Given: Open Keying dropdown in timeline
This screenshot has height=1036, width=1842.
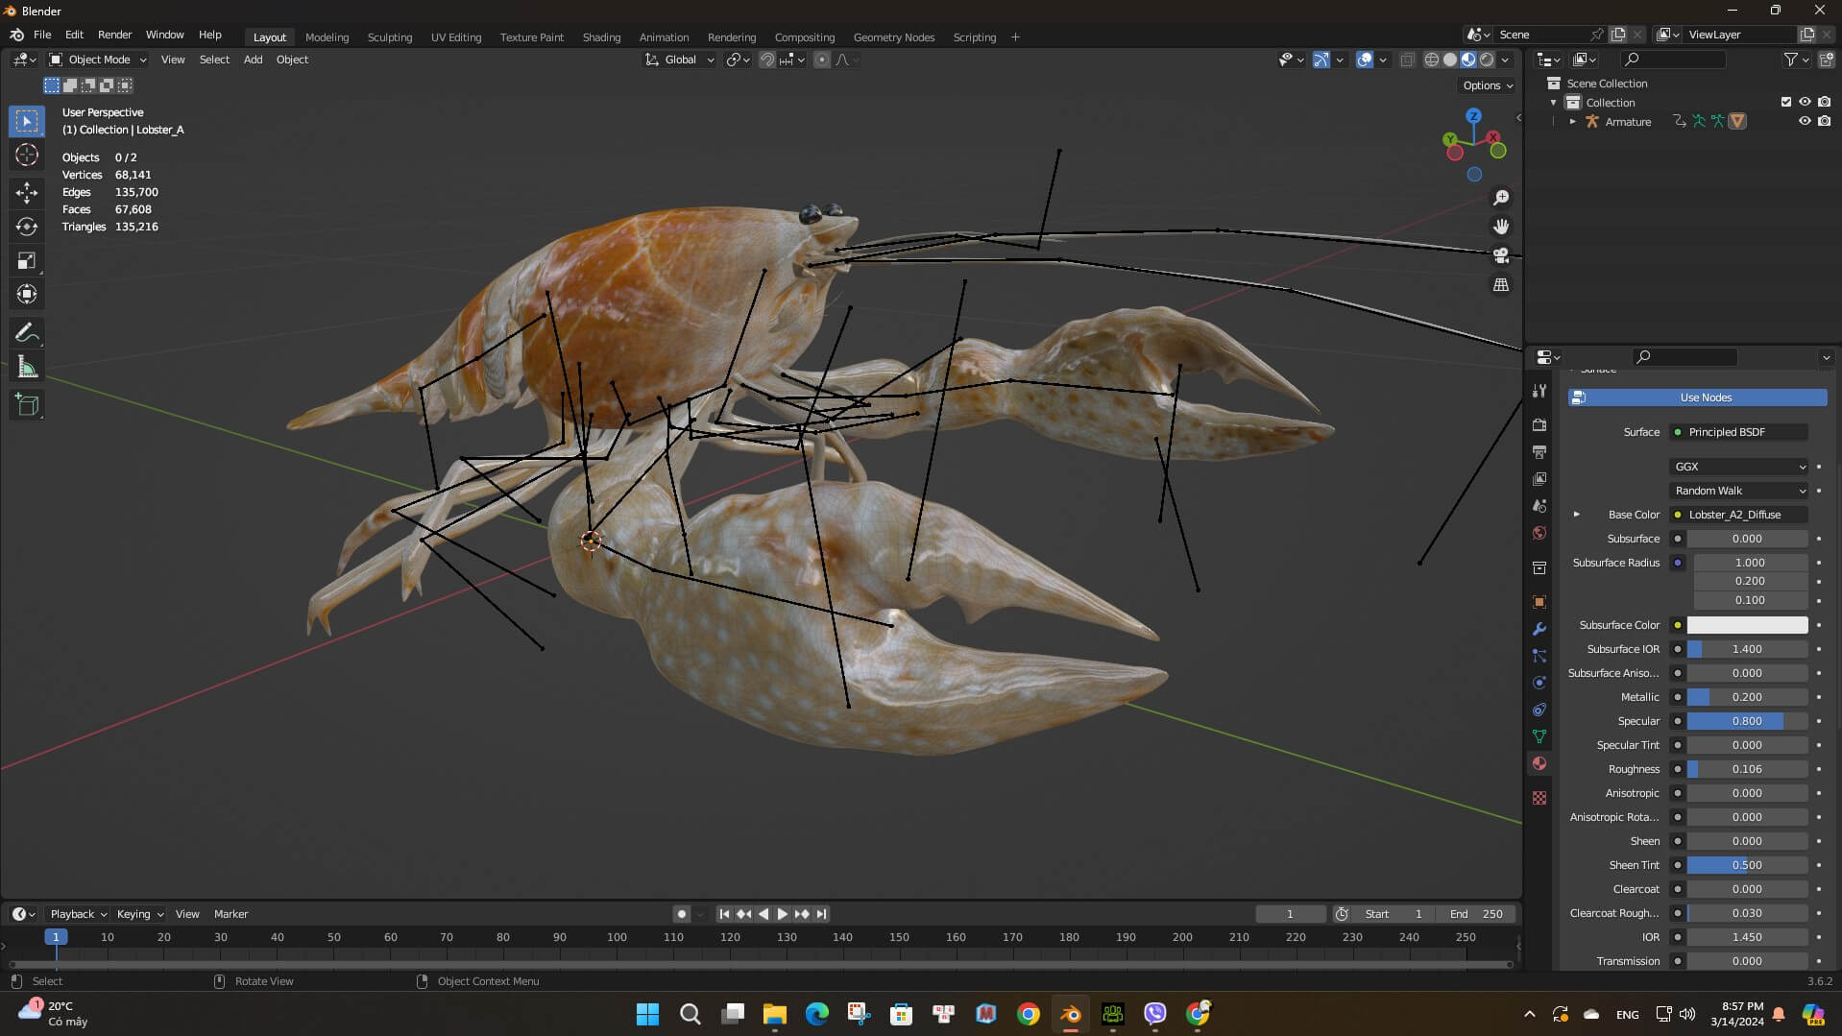Looking at the screenshot, I should 140,914.
